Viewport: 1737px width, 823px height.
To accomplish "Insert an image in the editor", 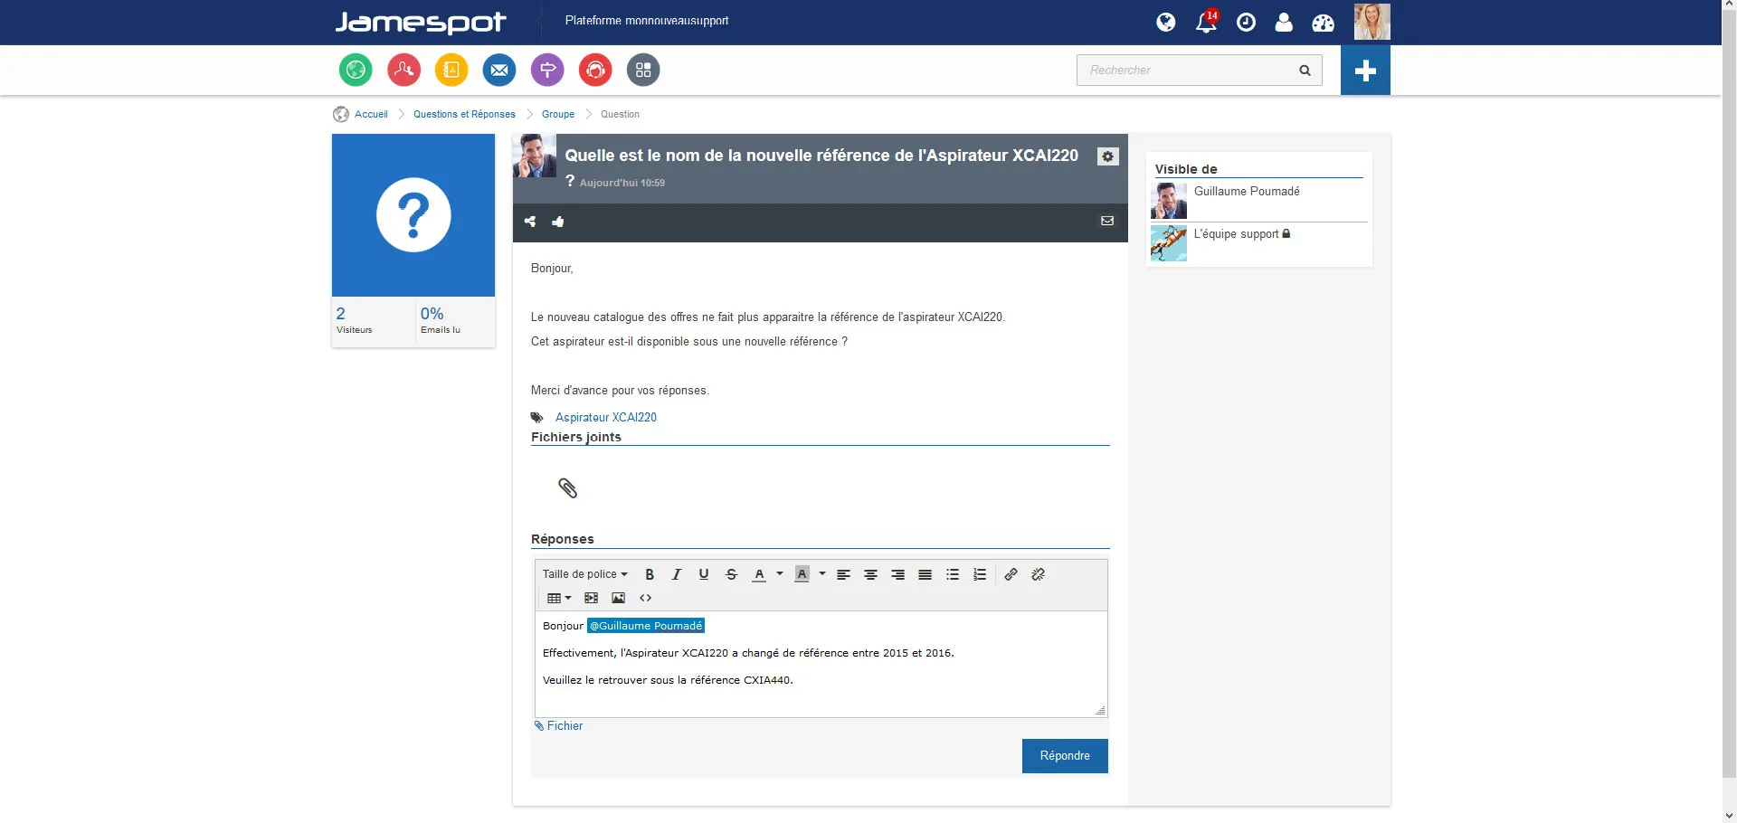I will click(x=618, y=598).
